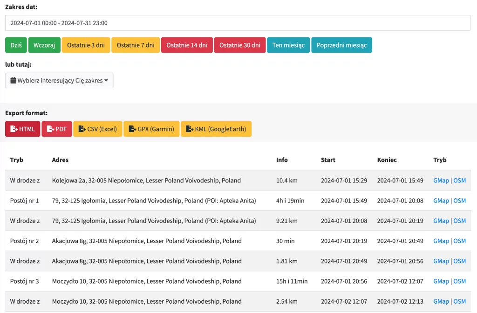
Task: Export report as HTML
Action: (x=22, y=129)
